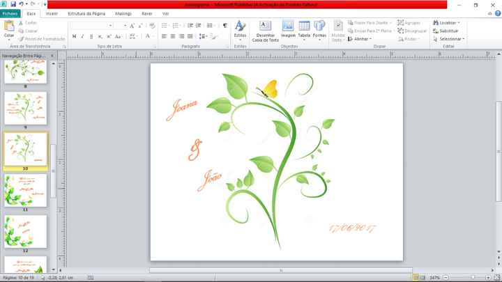Select the page 9 thumbnail
Viewport: 502px width, 282px height.
(x=26, y=109)
